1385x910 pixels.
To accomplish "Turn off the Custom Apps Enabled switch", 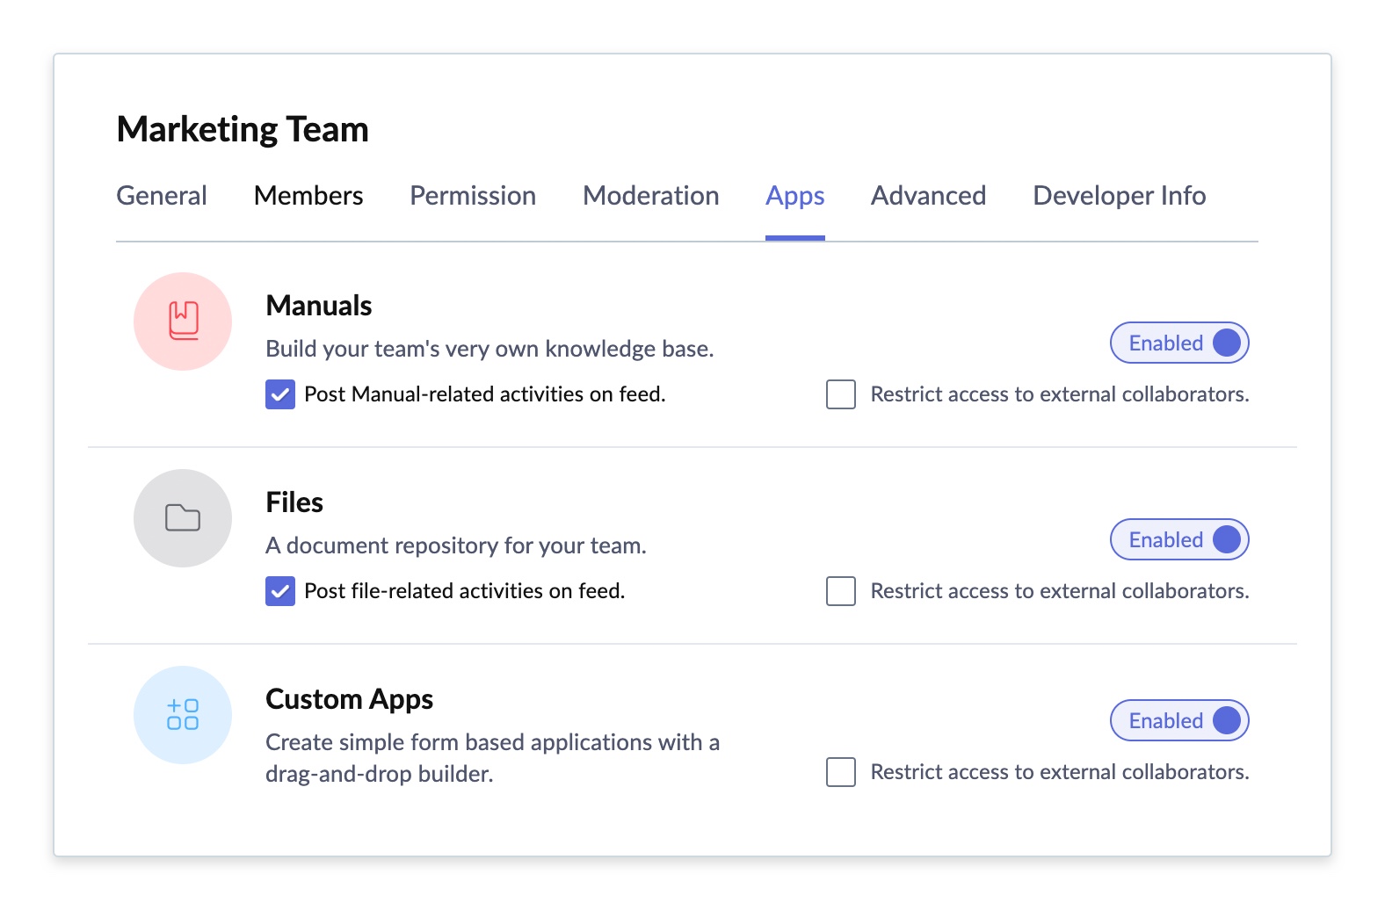I will coord(1179,720).
